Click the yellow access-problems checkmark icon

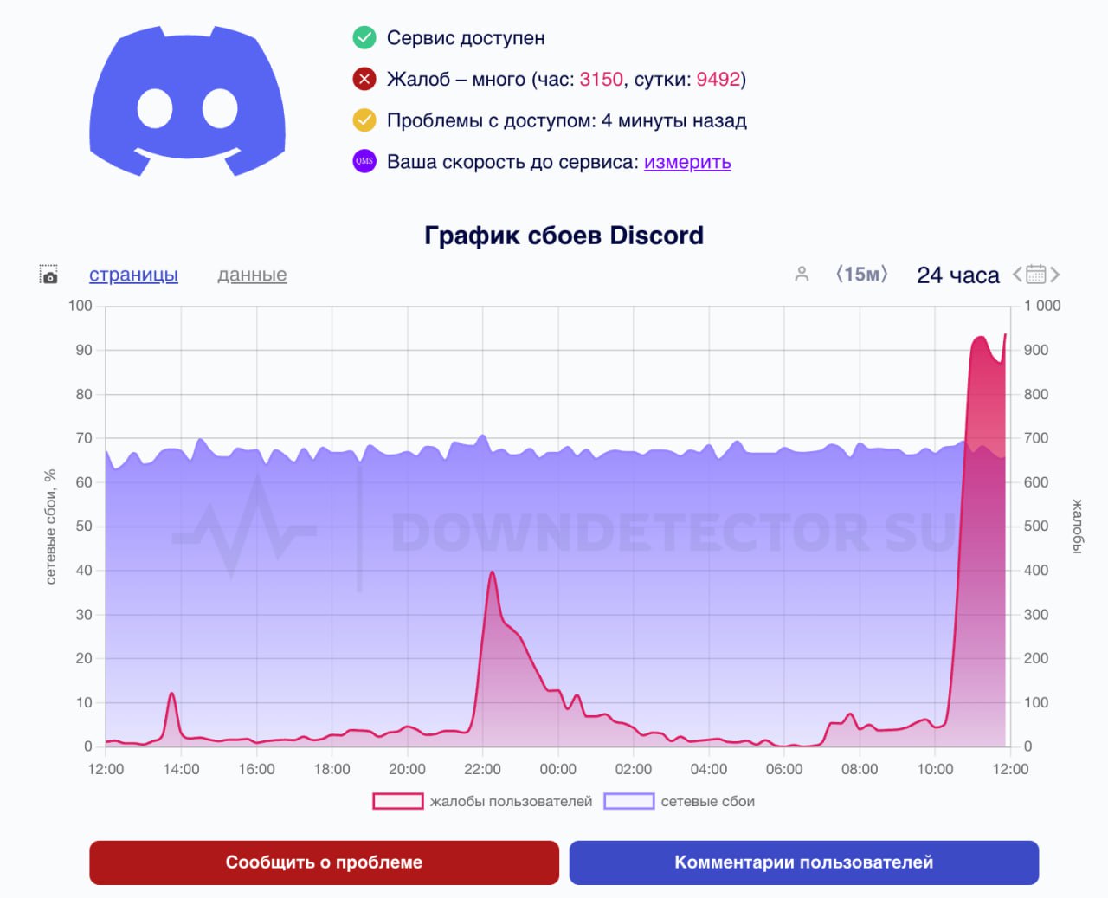point(364,120)
